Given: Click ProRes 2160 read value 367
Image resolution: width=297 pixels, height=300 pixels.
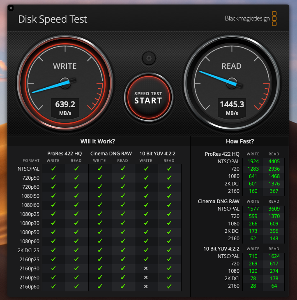Looking at the screenshot, I should click(x=274, y=191).
